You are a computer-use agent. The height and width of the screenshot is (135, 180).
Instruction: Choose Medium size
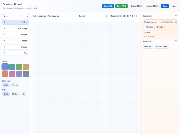coord(15,94)
